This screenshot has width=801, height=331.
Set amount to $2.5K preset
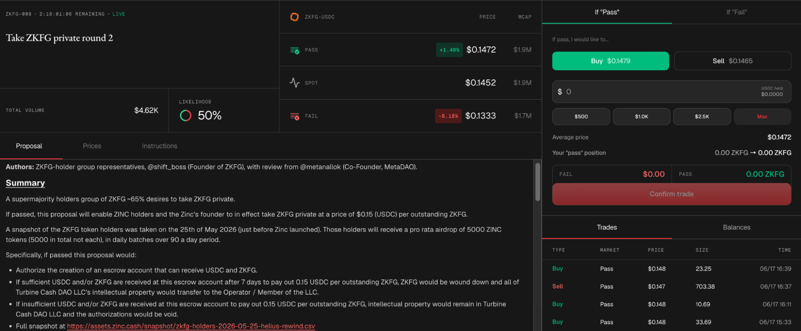point(702,116)
